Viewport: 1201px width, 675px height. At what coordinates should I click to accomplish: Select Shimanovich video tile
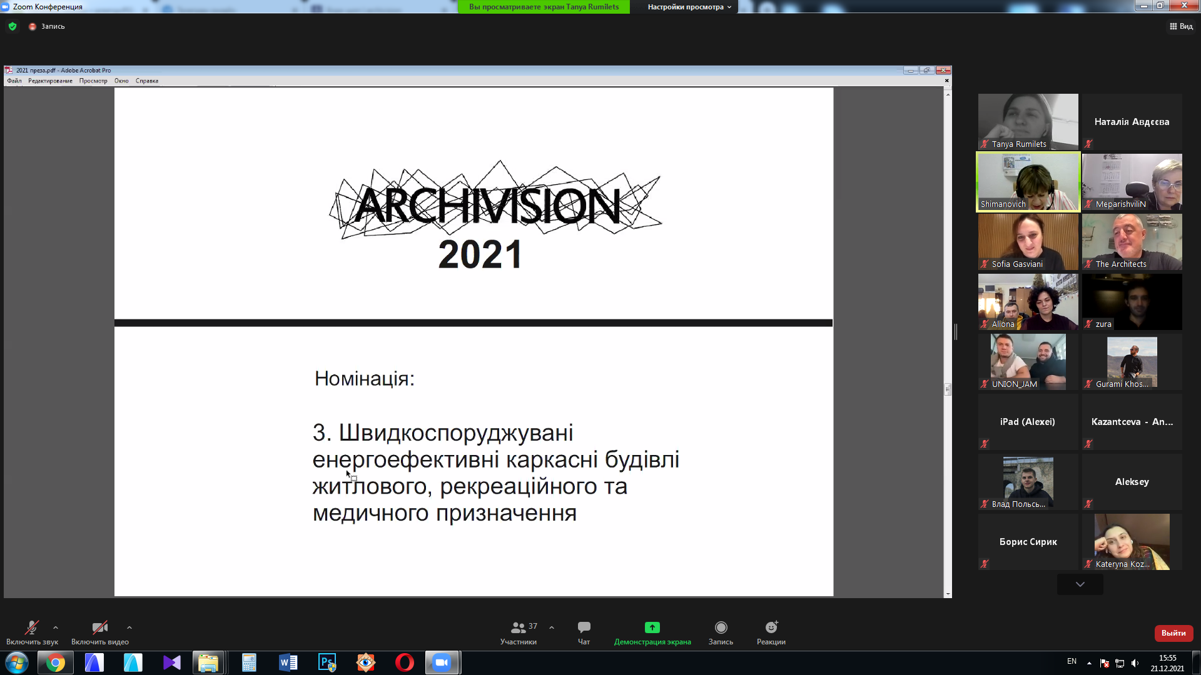point(1028,182)
